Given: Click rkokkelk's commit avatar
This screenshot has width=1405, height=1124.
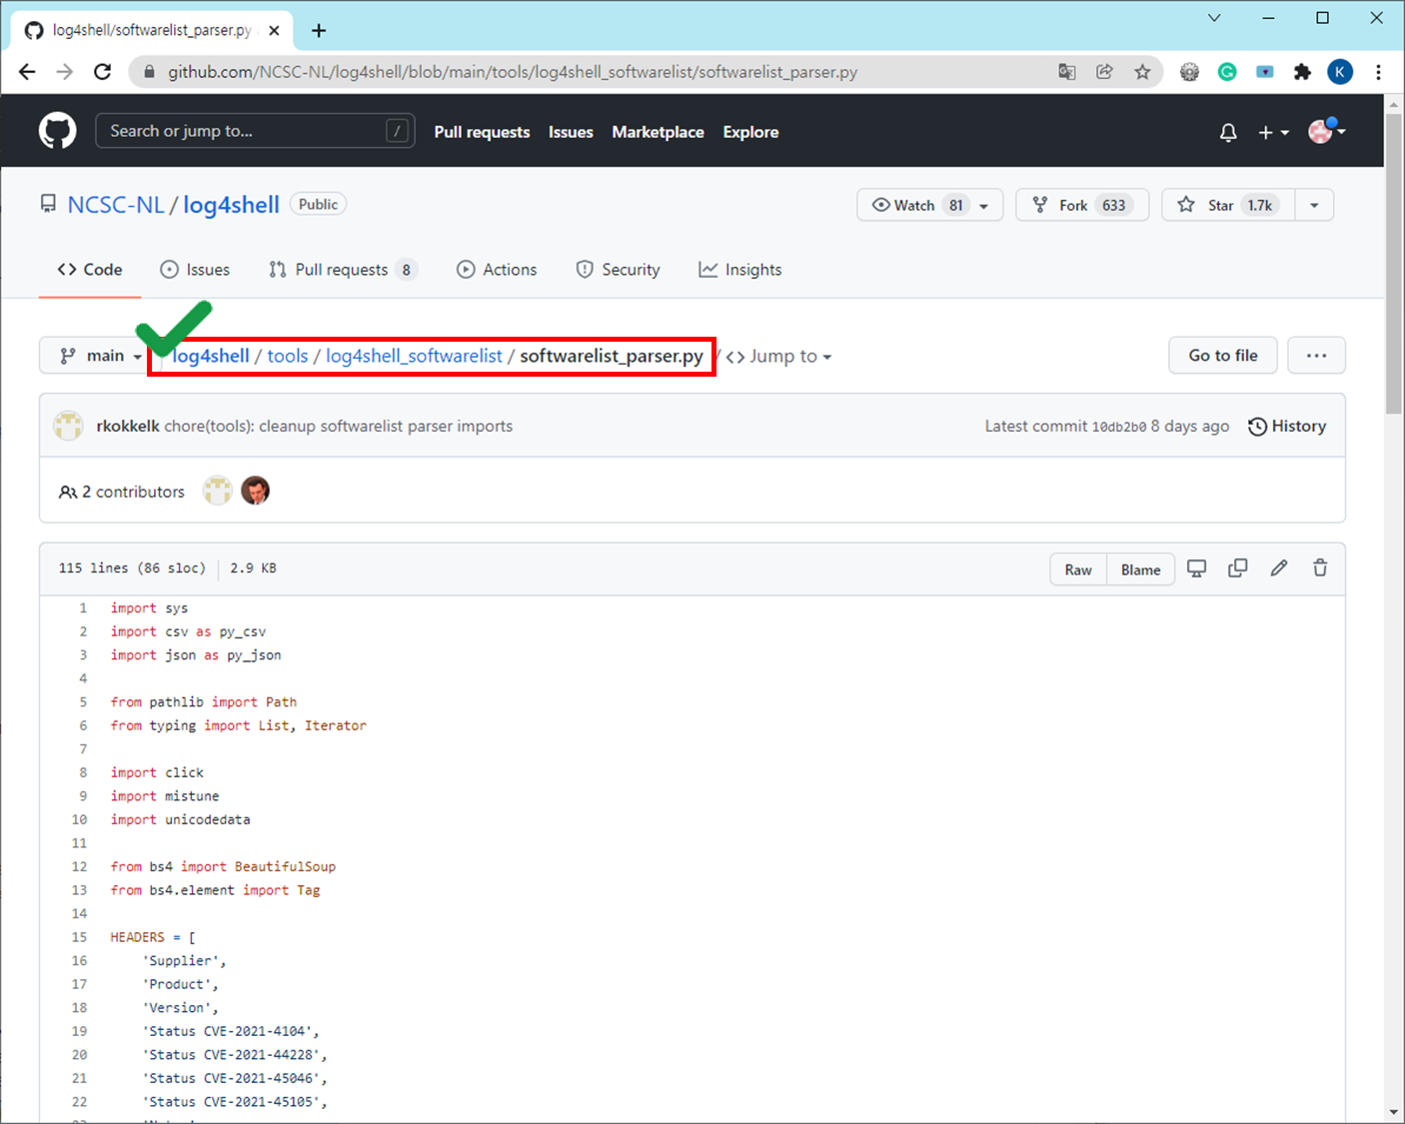Looking at the screenshot, I should click(68, 426).
